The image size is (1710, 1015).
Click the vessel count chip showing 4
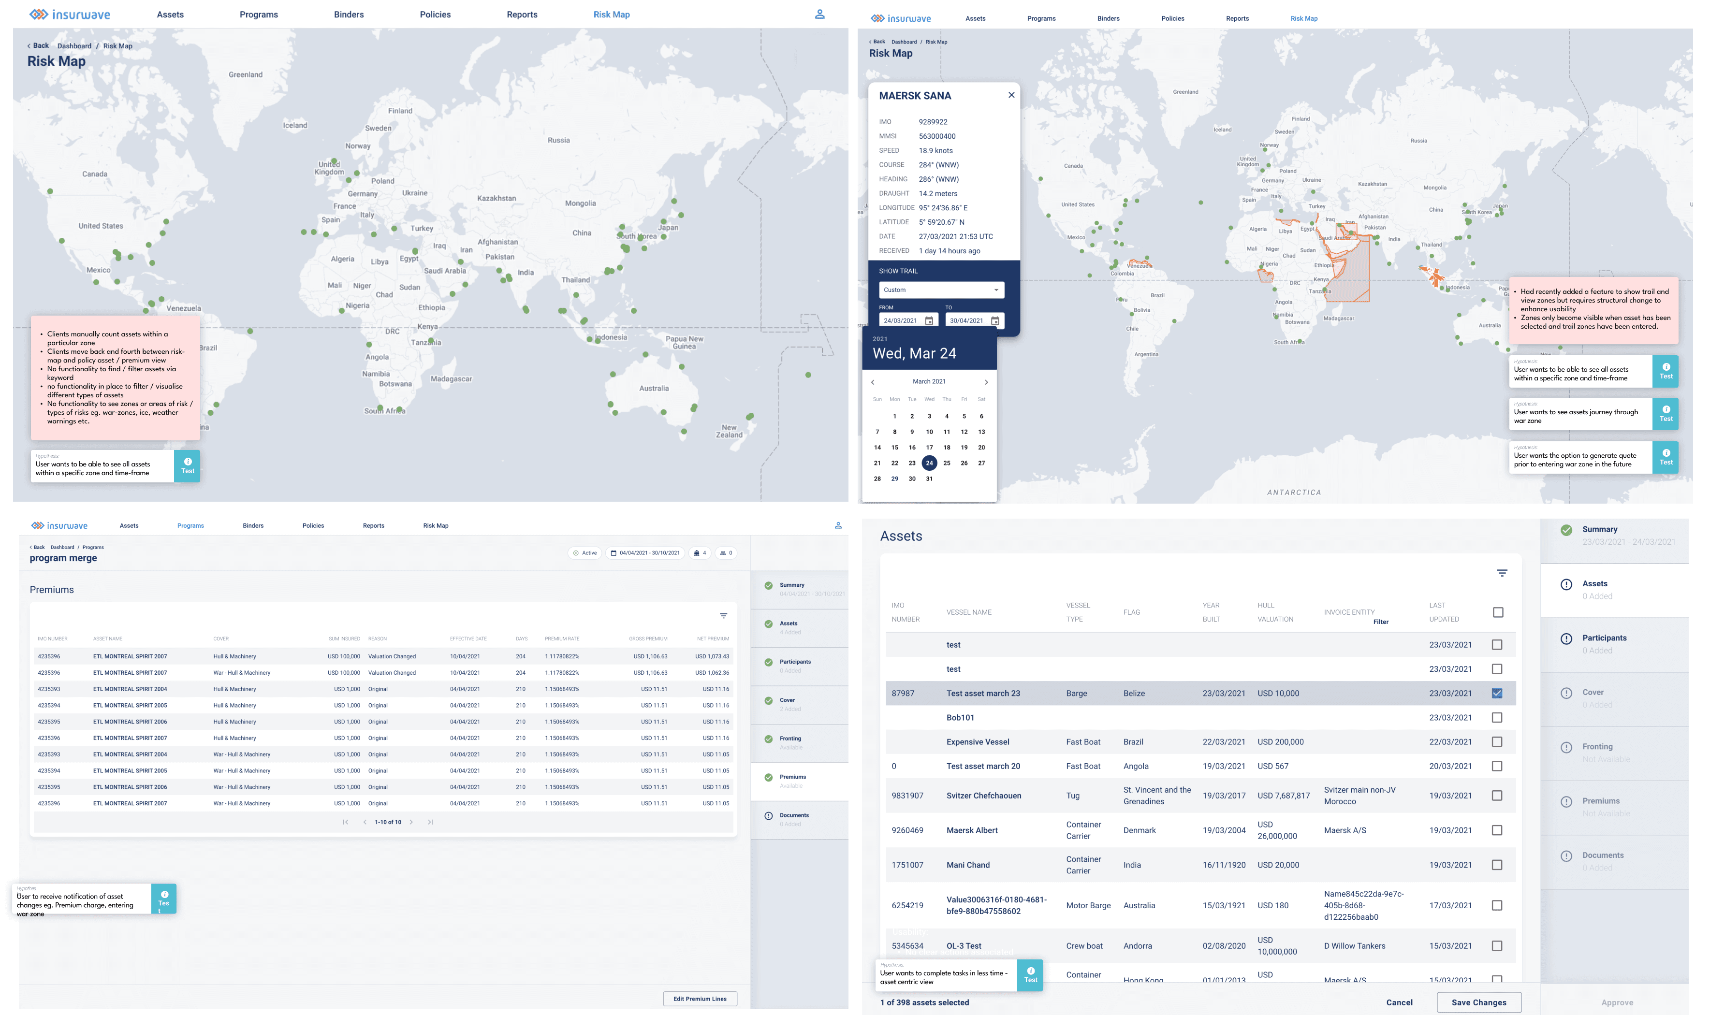(x=700, y=552)
